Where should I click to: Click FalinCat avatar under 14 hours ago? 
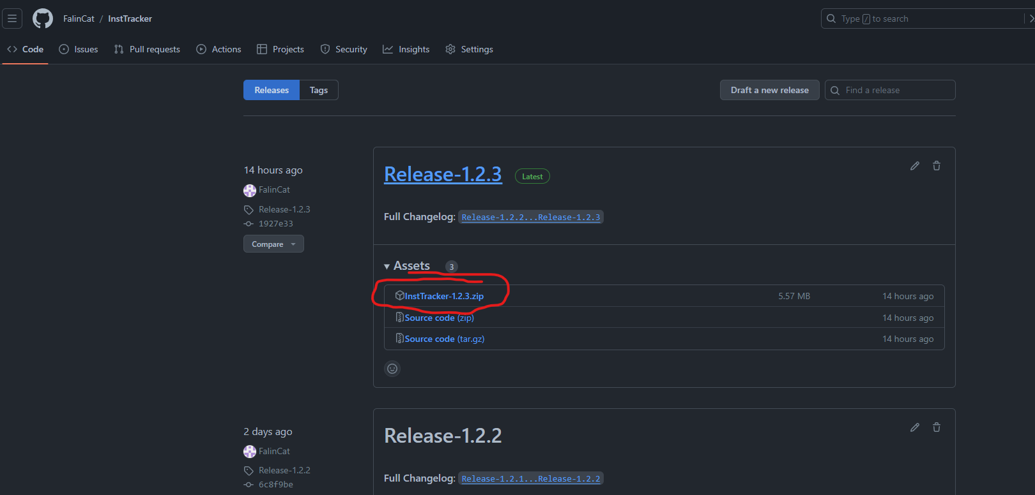[x=250, y=190]
